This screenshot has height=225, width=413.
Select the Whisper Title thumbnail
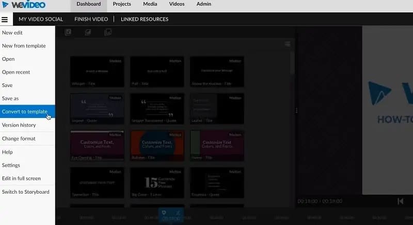click(97, 72)
